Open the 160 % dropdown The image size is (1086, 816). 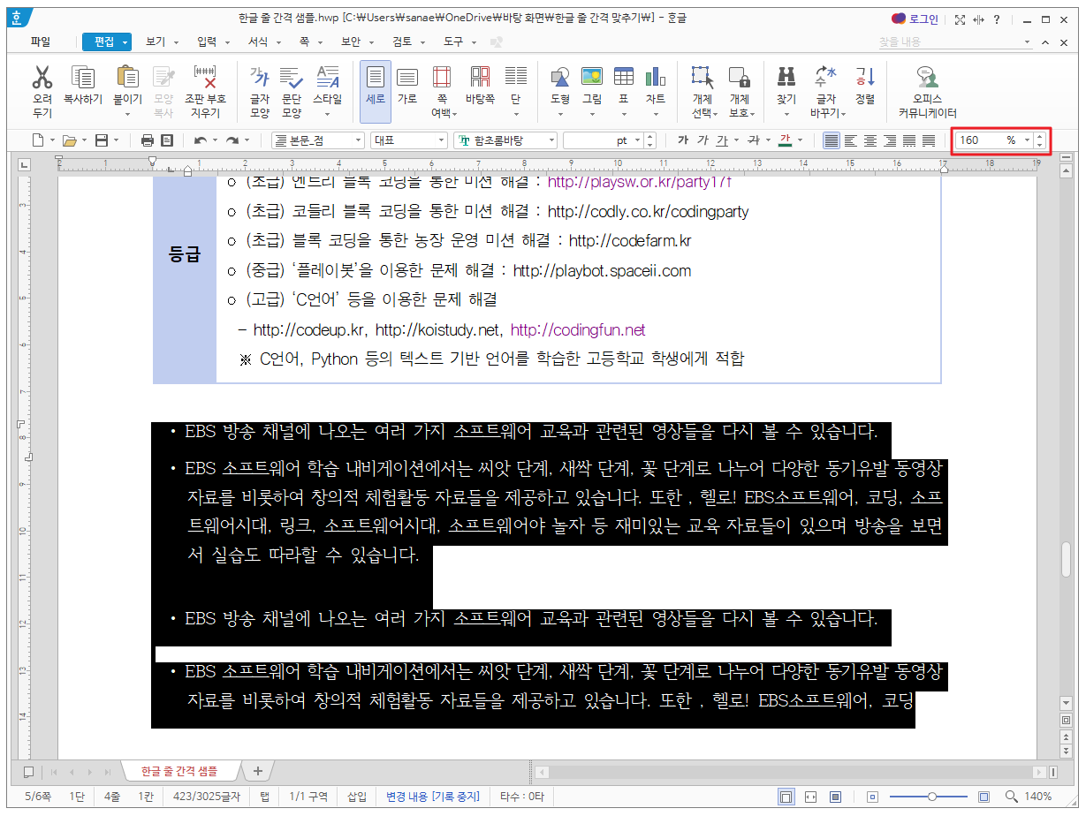pyautogui.click(x=1027, y=140)
